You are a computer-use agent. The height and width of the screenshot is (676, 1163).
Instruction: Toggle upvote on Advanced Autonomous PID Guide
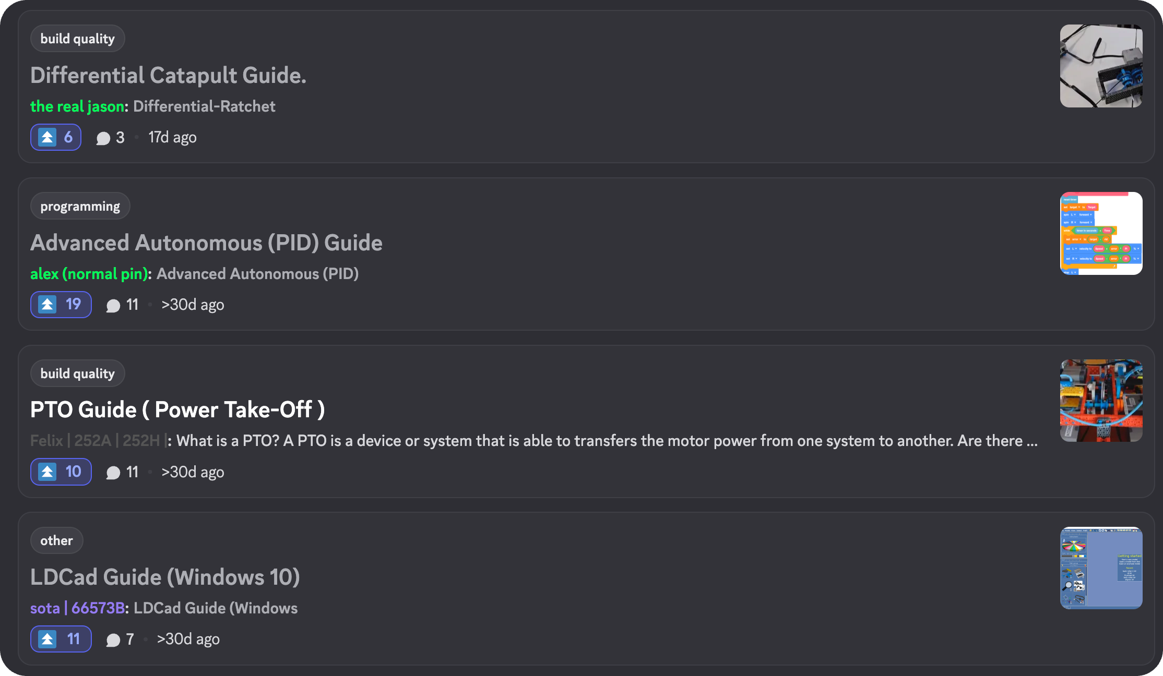click(x=61, y=305)
